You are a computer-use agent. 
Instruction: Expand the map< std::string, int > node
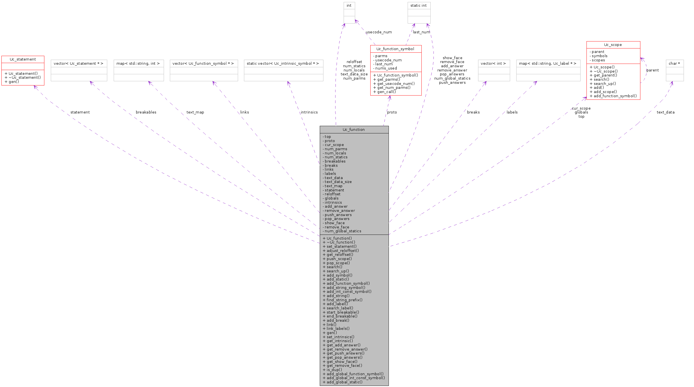[x=138, y=63]
